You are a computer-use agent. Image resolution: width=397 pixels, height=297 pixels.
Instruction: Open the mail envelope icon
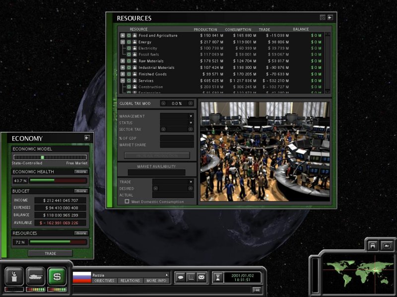click(201, 278)
